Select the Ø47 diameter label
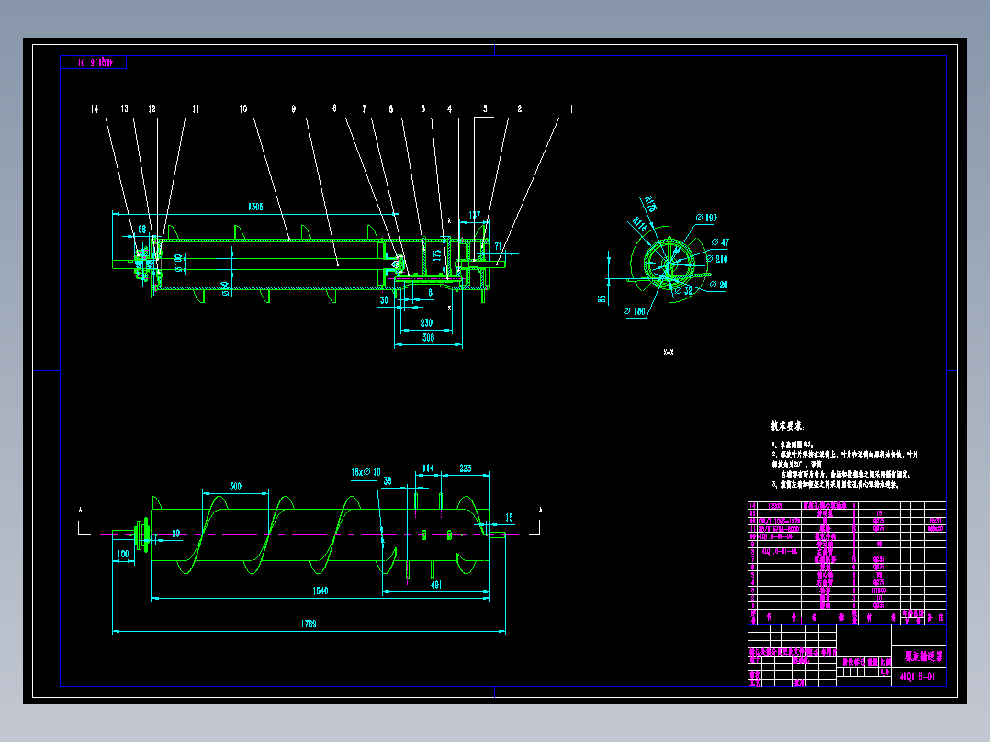Screen dimensions: 990x742 coord(720,242)
